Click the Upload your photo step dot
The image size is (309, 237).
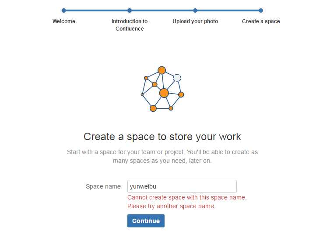(195, 10)
